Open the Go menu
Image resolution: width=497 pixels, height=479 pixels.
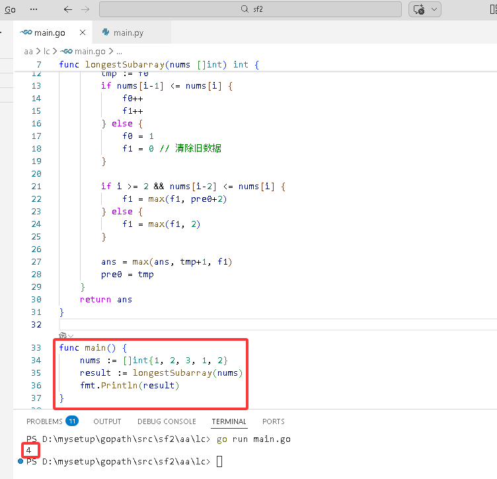(10, 9)
